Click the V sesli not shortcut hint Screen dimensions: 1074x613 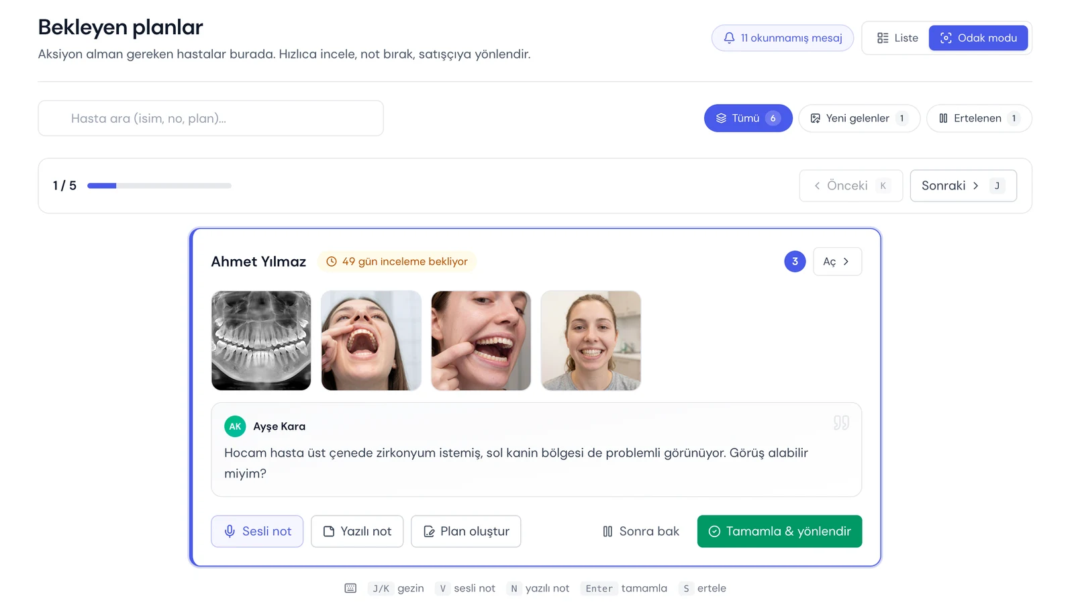point(465,588)
